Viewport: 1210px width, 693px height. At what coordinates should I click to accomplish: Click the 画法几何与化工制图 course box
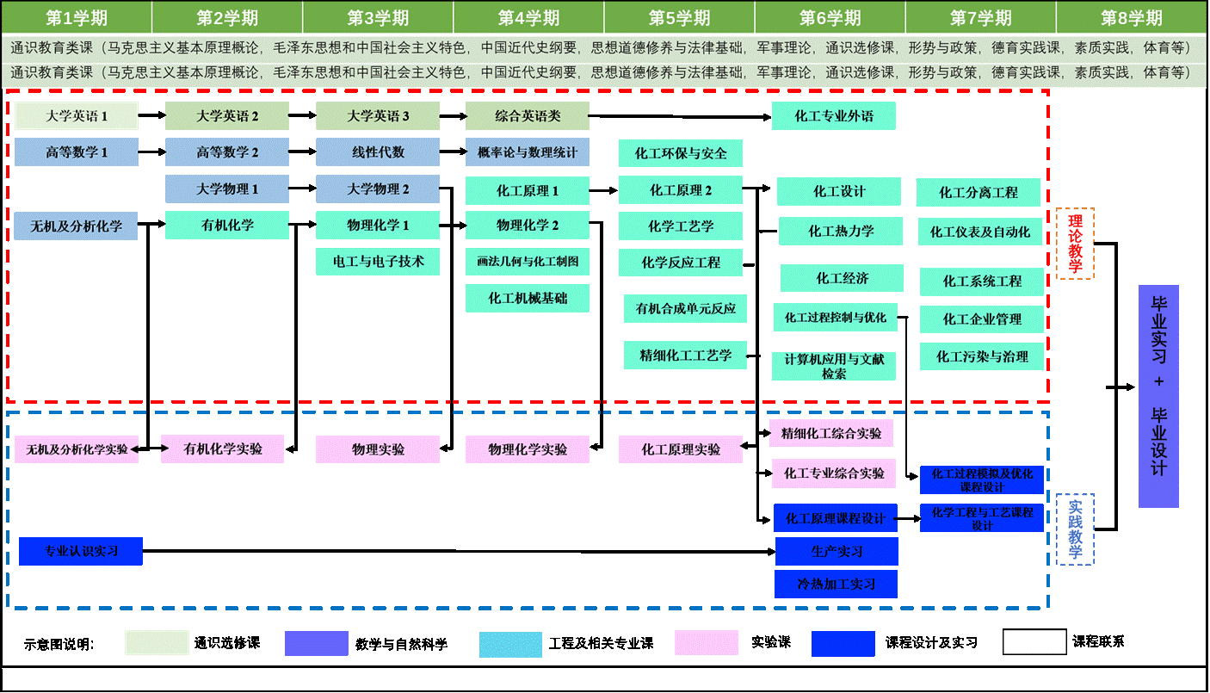point(528,261)
